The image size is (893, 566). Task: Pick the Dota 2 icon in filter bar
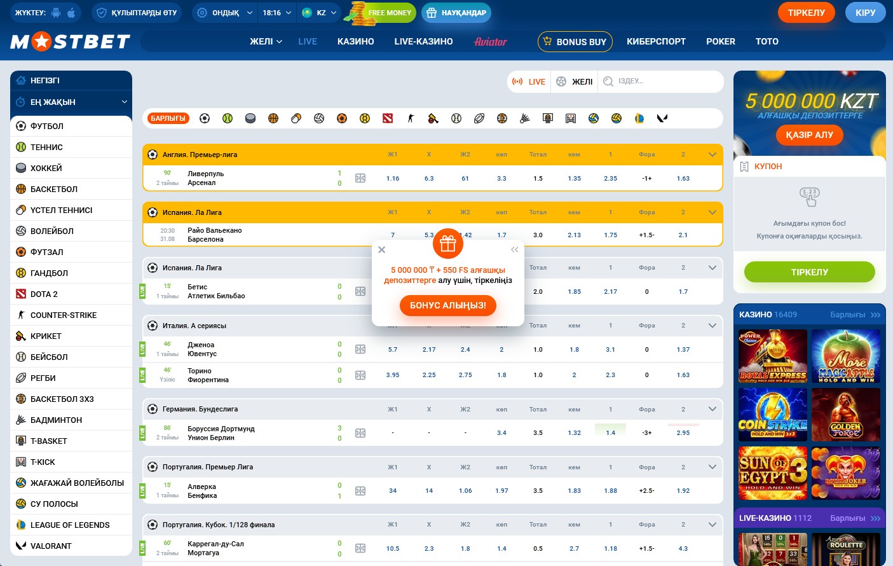tap(388, 118)
